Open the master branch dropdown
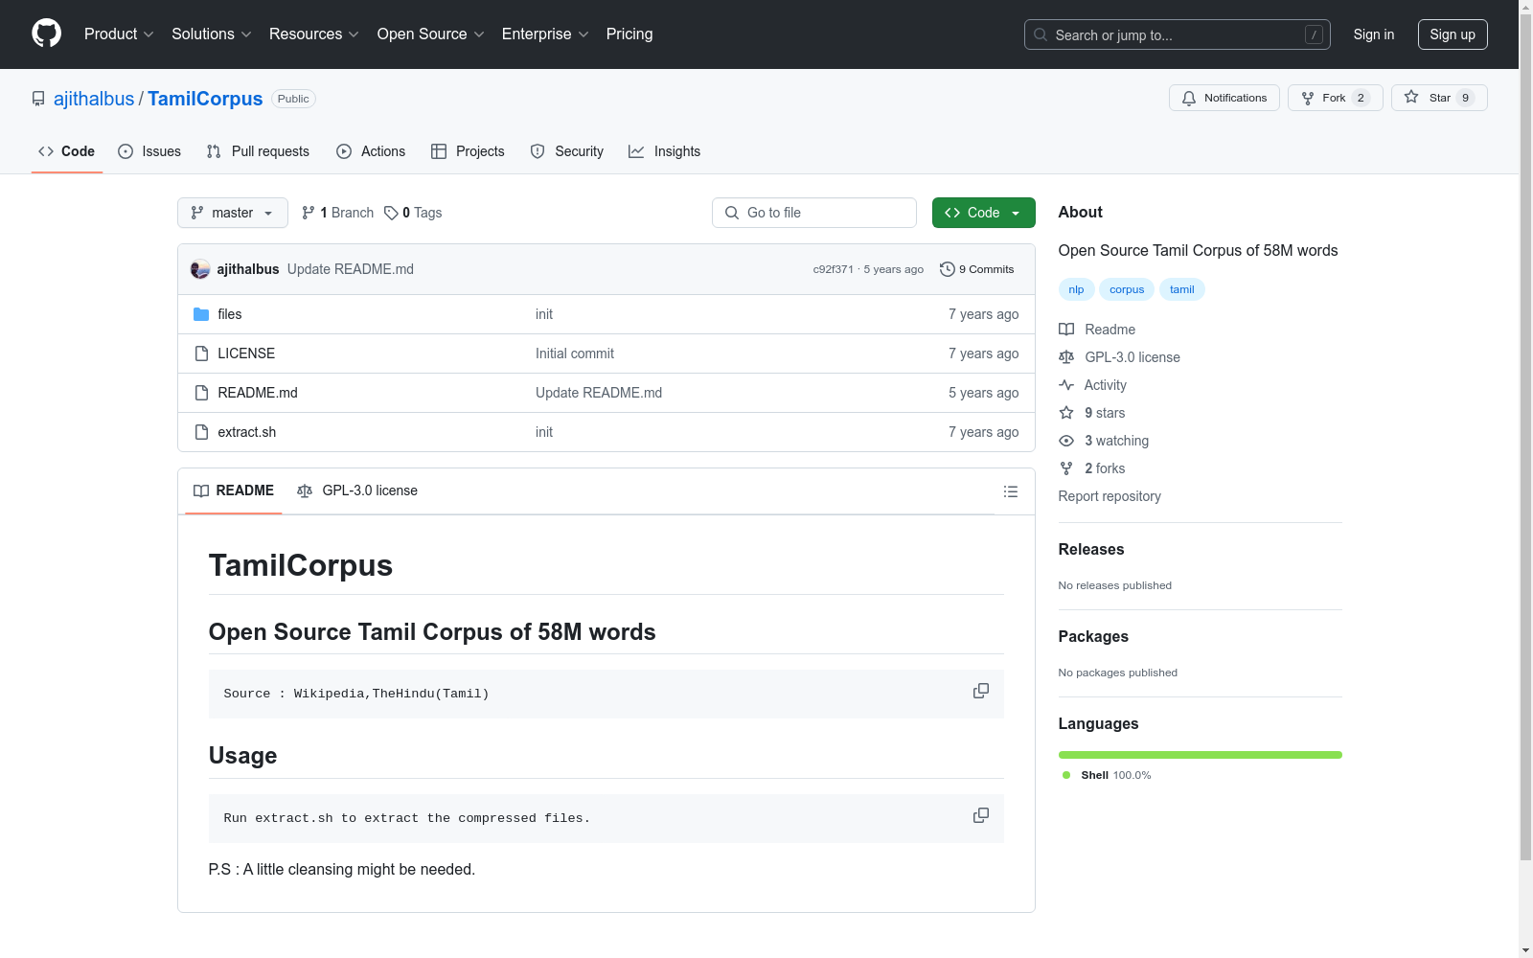This screenshot has width=1533, height=958. click(233, 213)
